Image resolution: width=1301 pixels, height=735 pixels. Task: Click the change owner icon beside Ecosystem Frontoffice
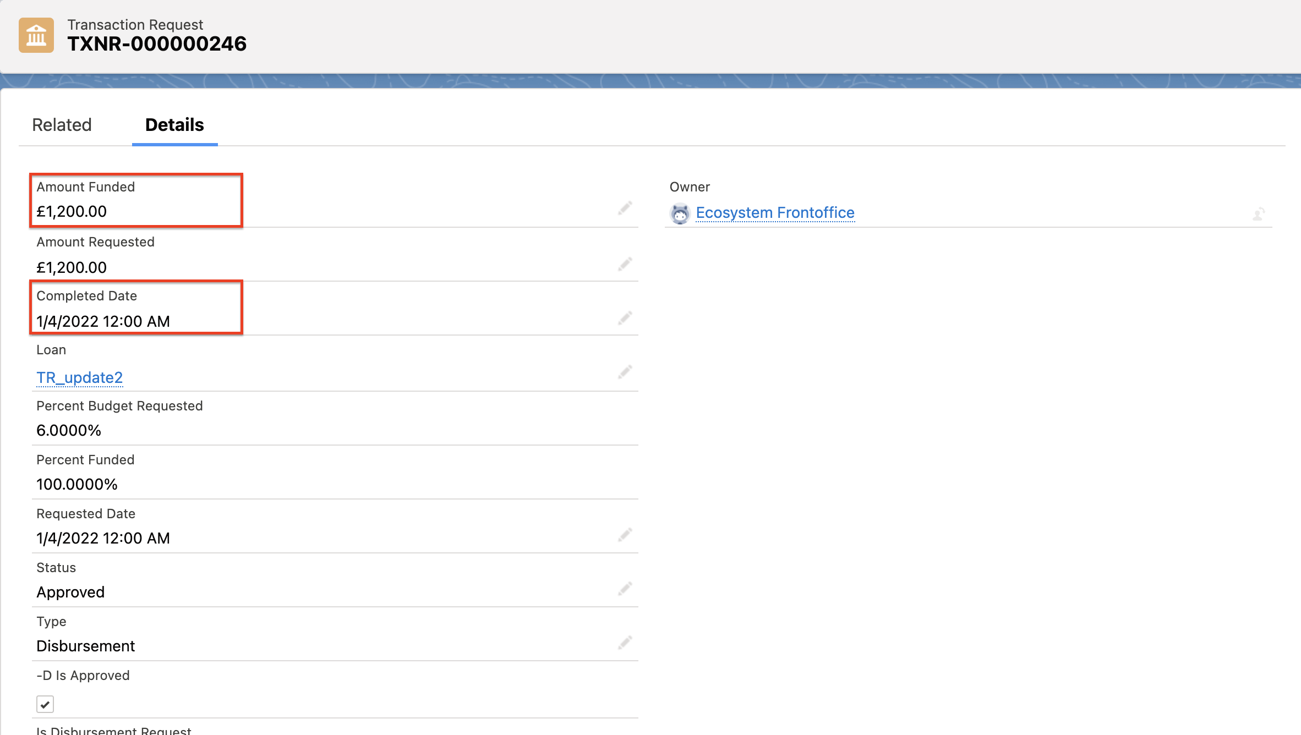pyautogui.click(x=1259, y=215)
